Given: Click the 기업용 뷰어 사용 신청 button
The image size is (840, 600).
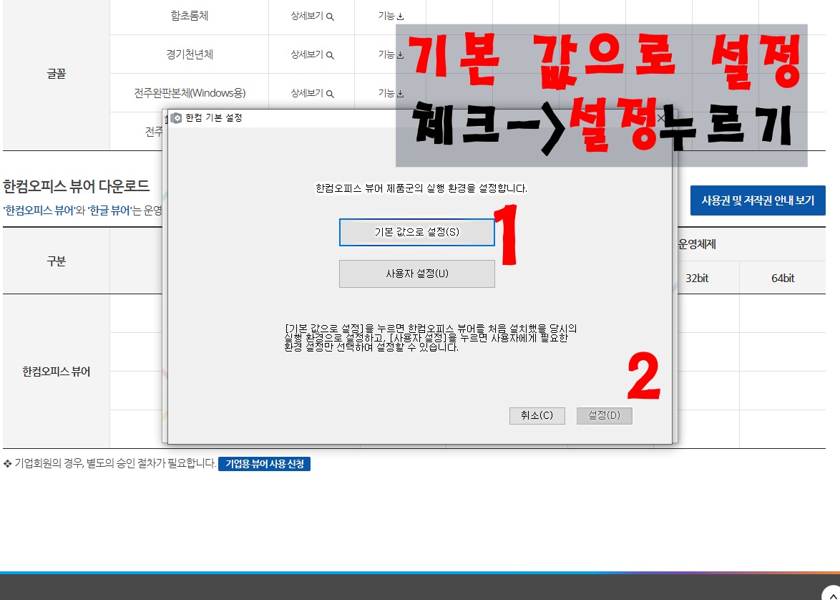Looking at the screenshot, I should (x=264, y=464).
